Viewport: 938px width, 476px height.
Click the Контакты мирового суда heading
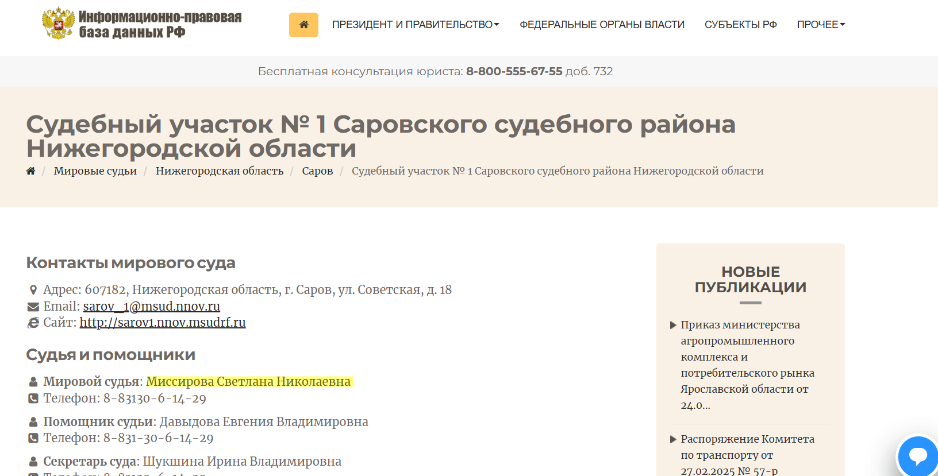(x=131, y=263)
